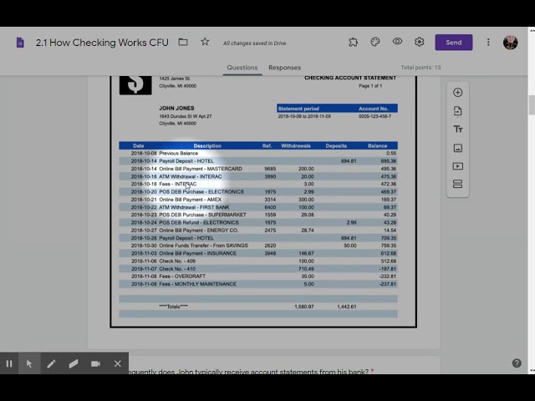Click 'All changes saved in Drive' text
Screen dimensions: 535x401
click(254, 43)
